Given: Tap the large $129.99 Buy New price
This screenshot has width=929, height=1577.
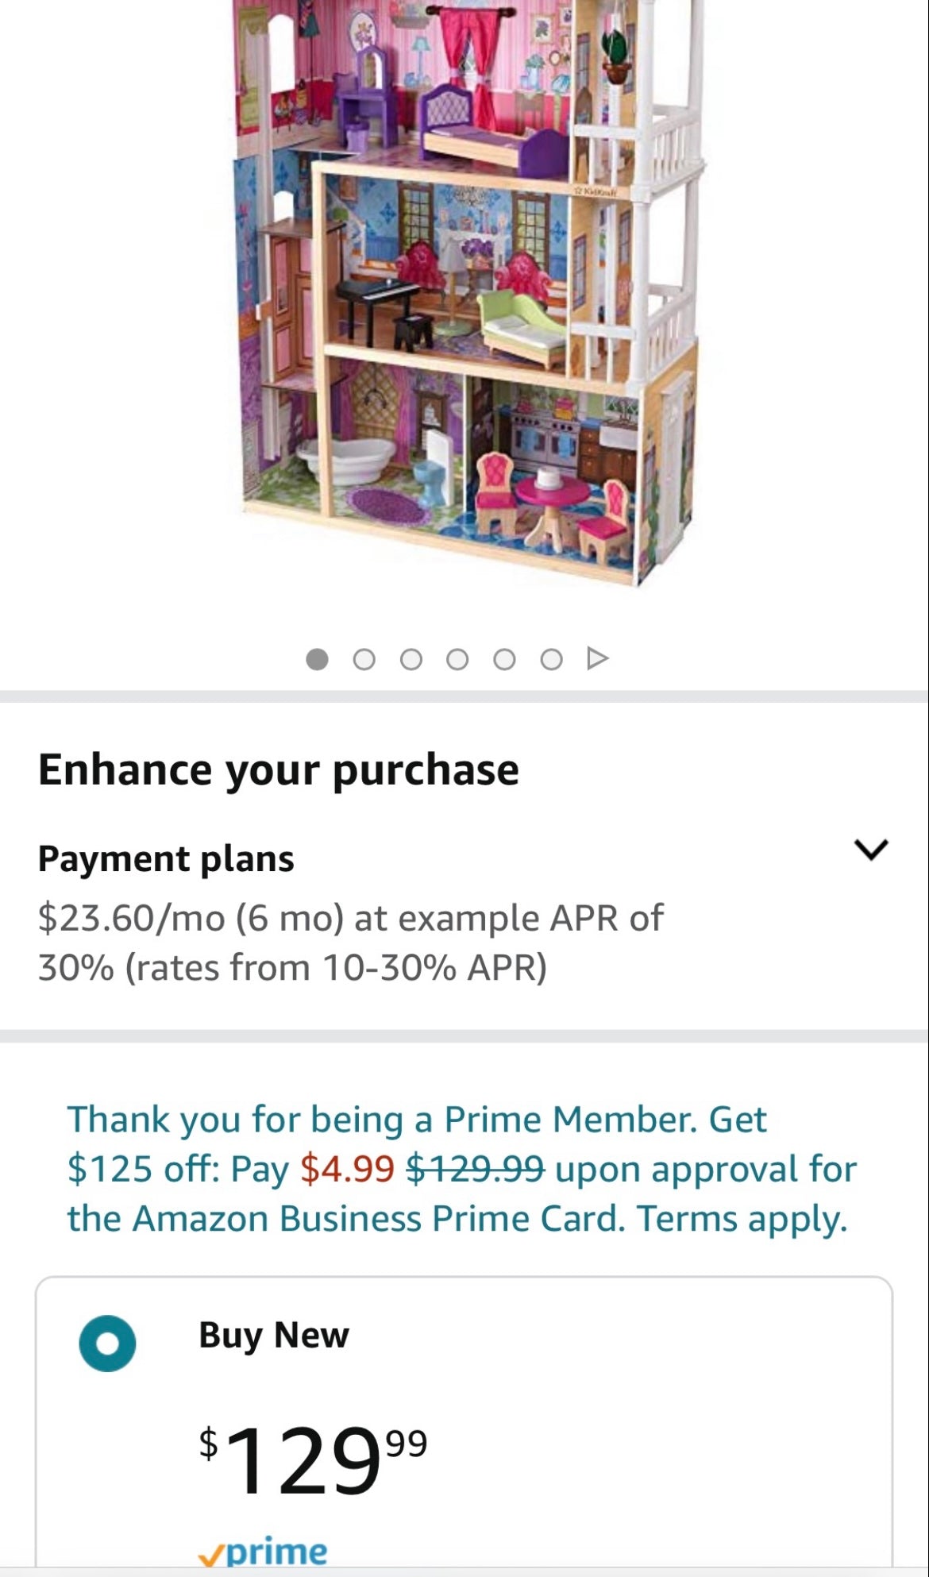Looking at the screenshot, I should tap(313, 1459).
